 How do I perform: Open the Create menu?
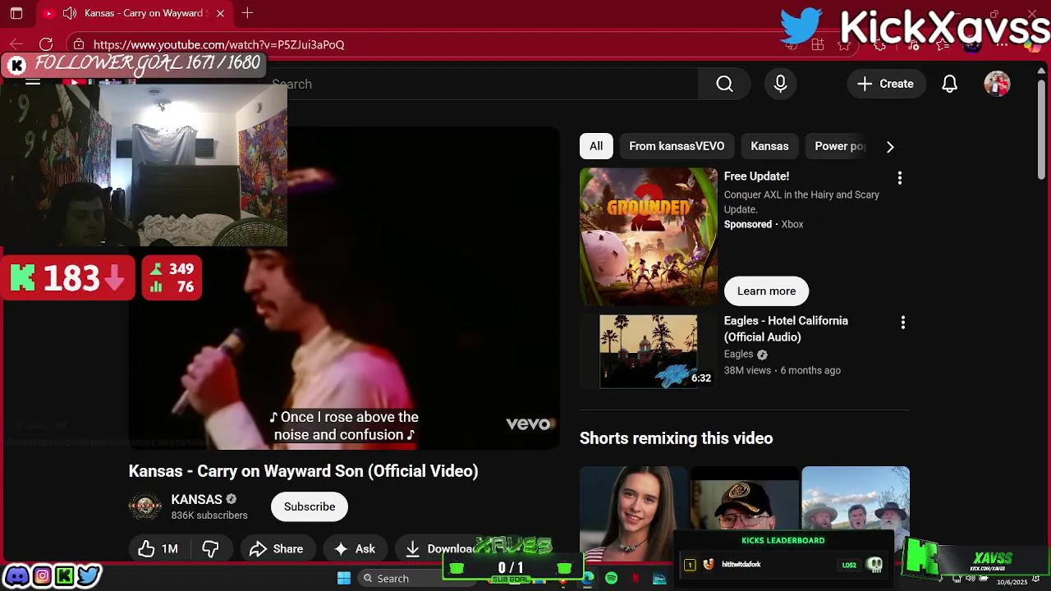coord(885,84)
